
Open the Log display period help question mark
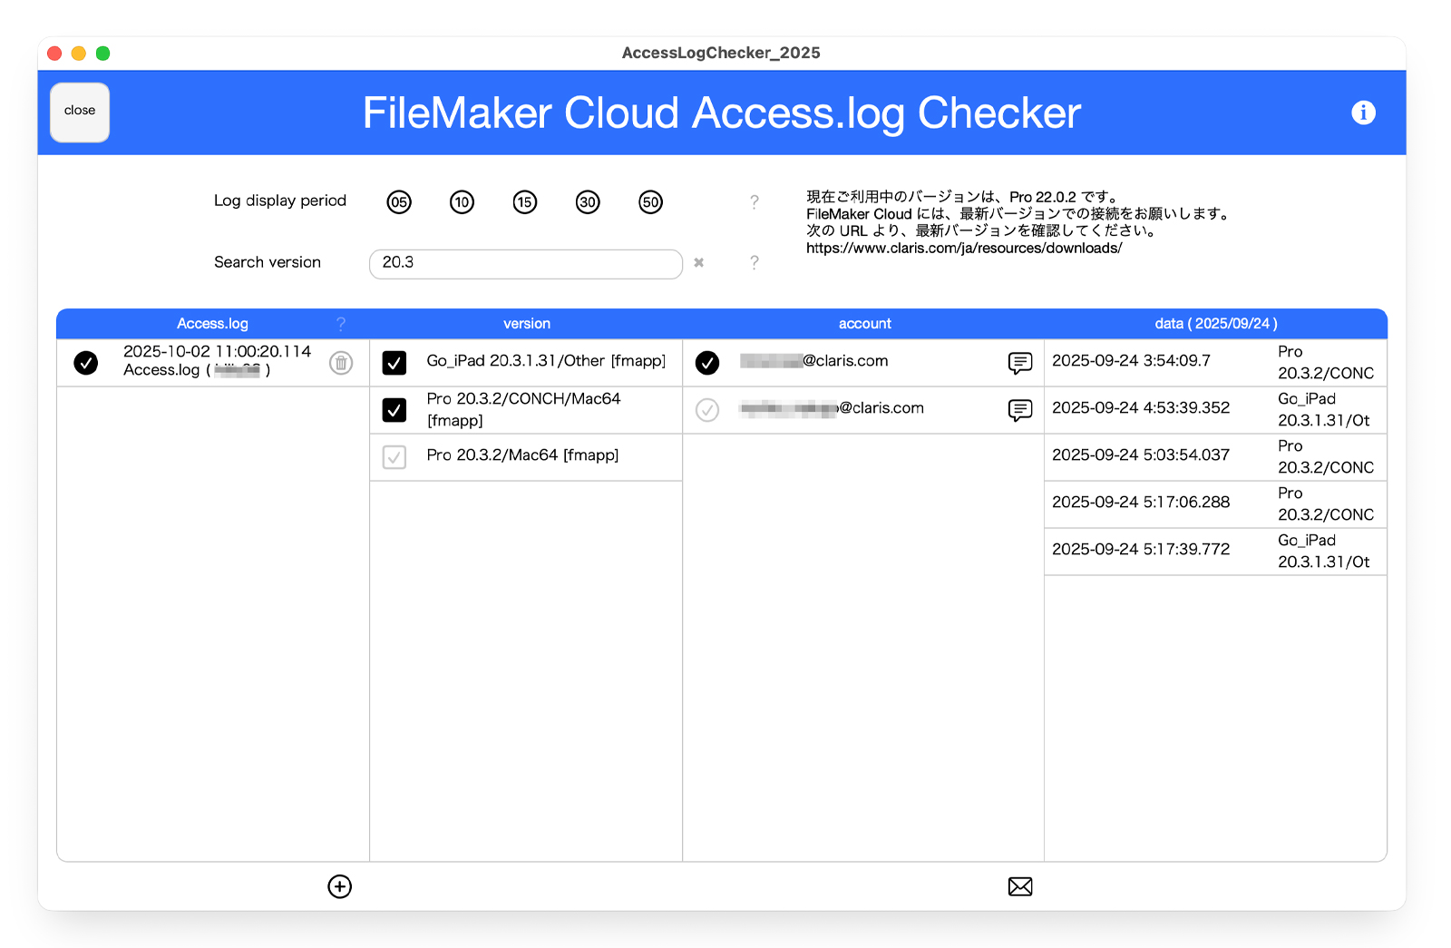point(755,202)
